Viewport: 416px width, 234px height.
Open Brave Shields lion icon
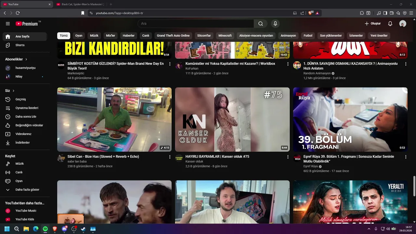311,13
